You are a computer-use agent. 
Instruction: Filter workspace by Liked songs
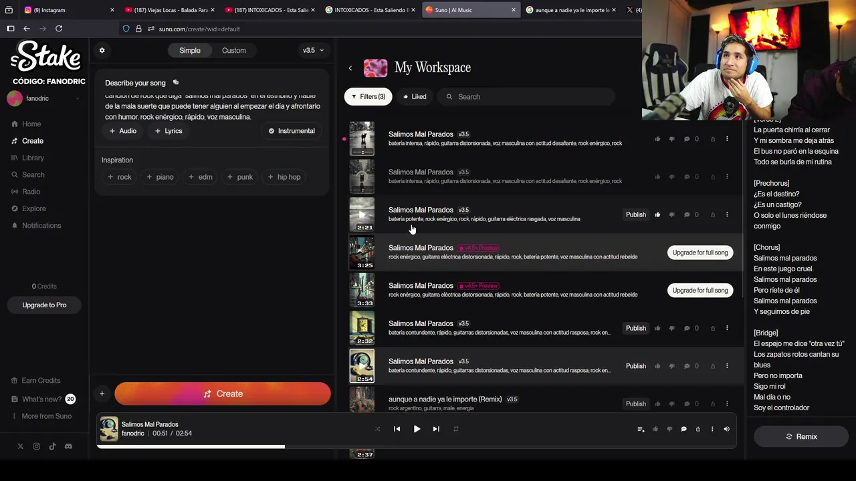(415, 97)
